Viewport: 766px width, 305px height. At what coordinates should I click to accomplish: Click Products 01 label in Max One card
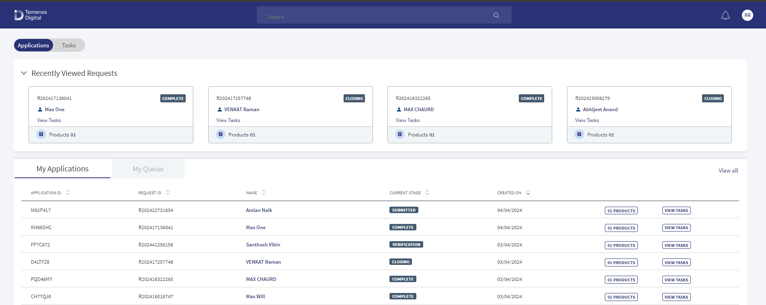click(x=62, y=135)
